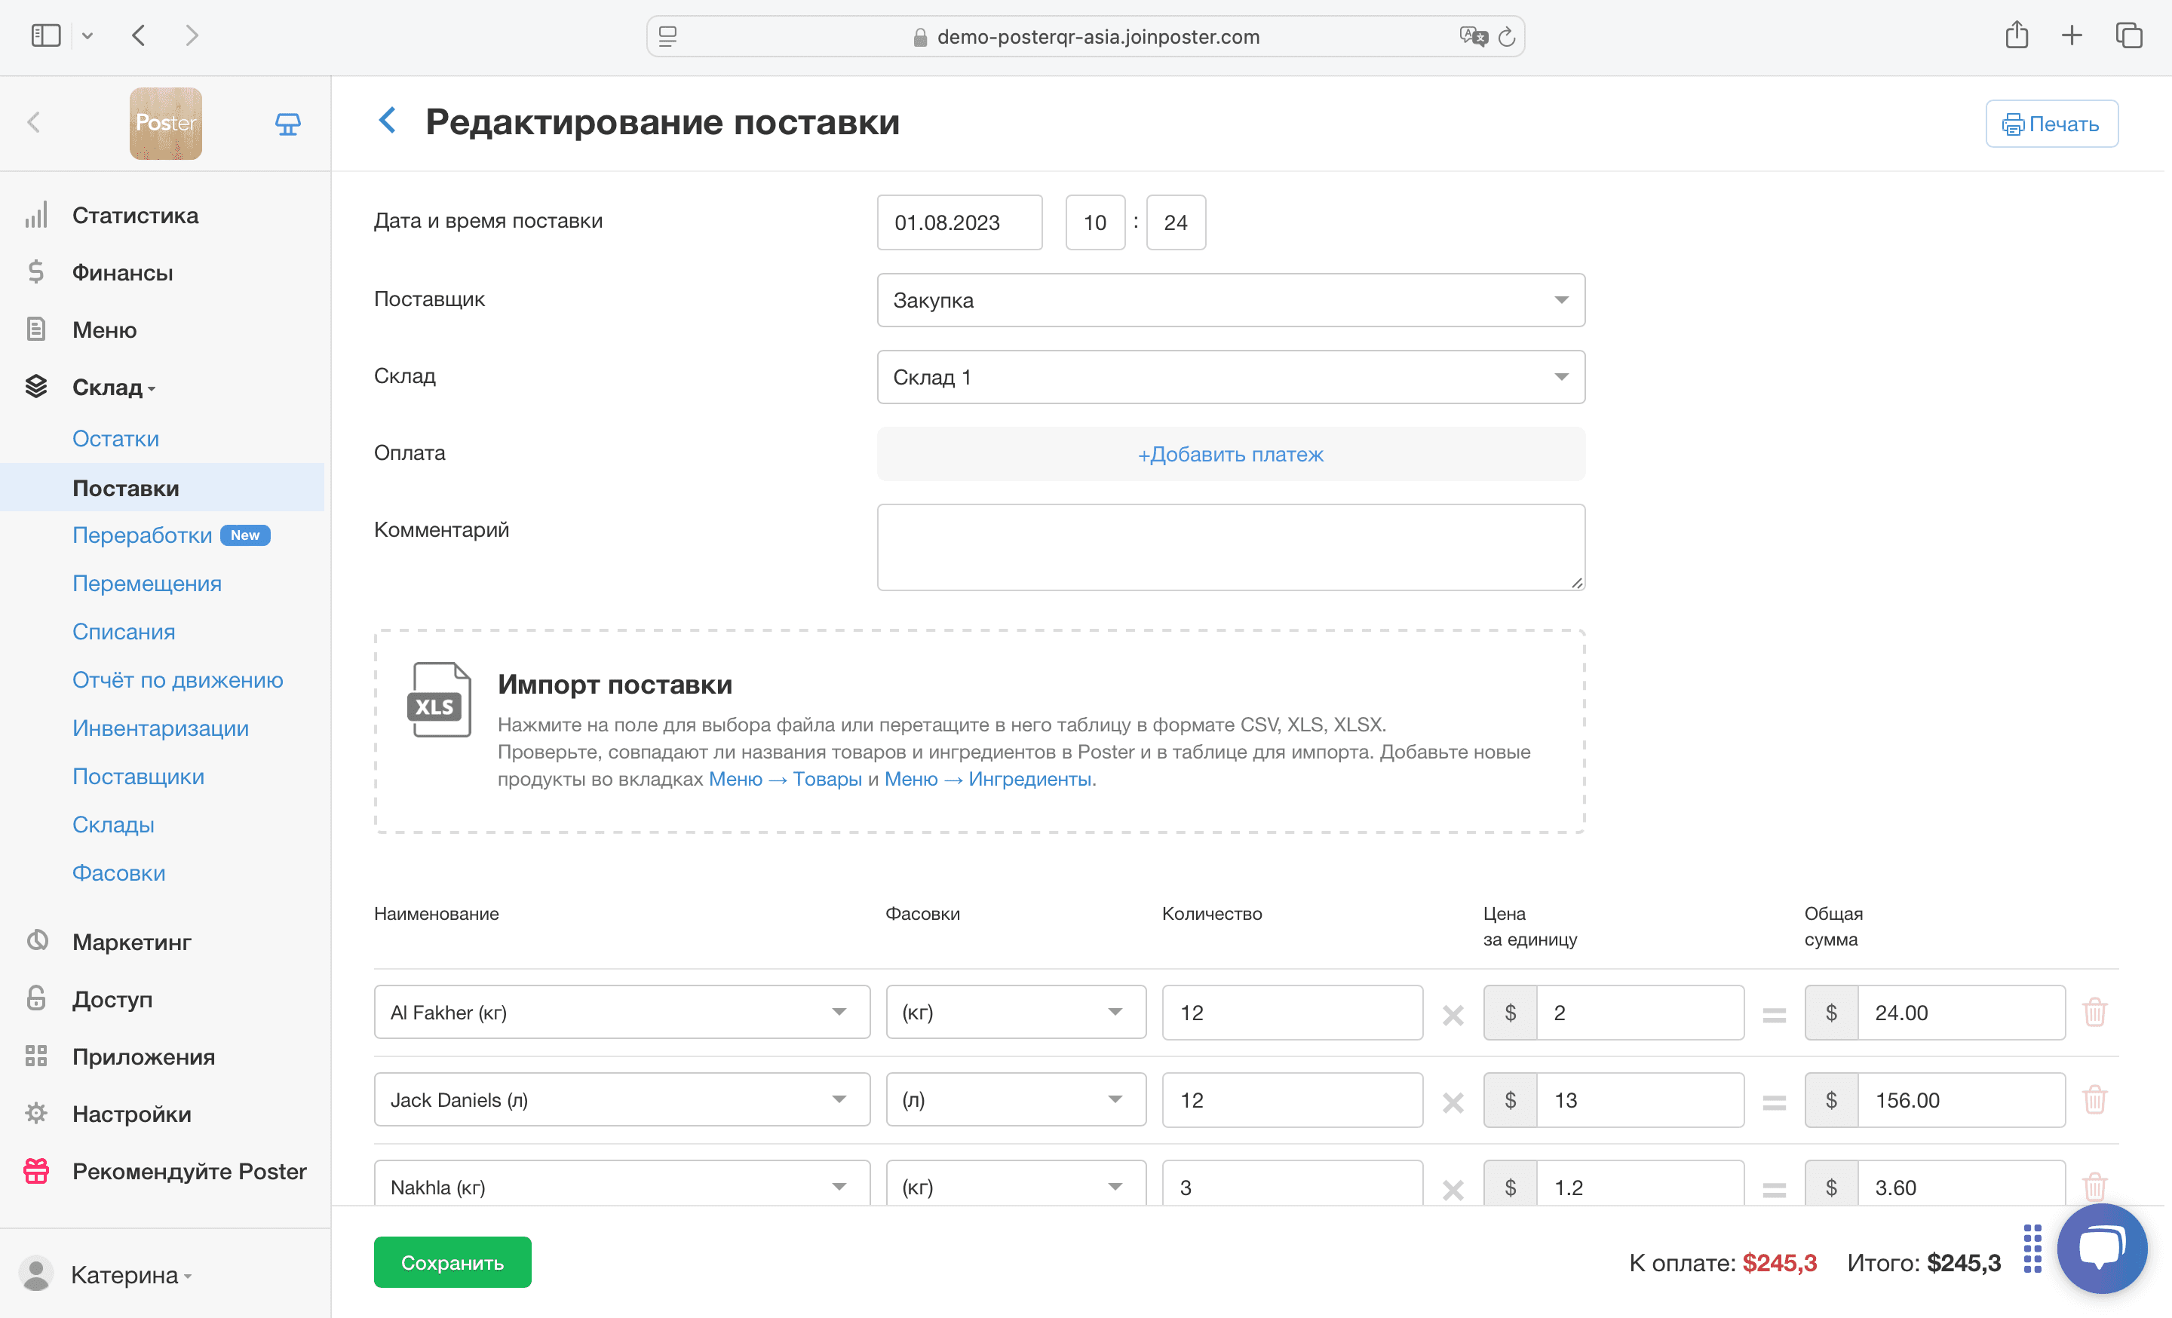
Task: Click the green Сохранить button
Action: point(452,1261)
